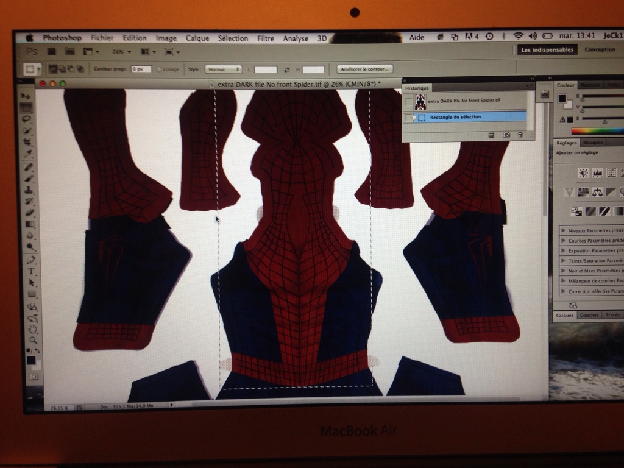This screenshot has width=624, height=468.
Task: Open the status bar info arrow menu
Action: click(x=171, y=405)
